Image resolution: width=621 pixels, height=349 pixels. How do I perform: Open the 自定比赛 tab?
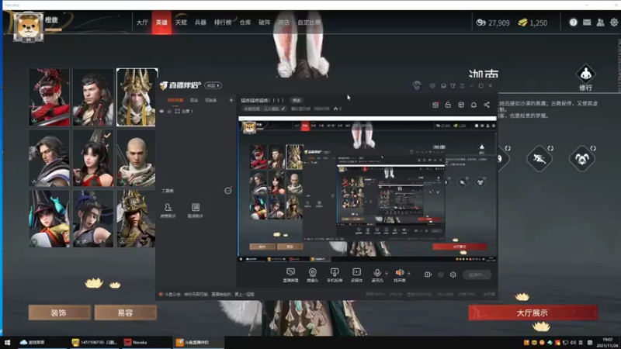click(309, 22)
